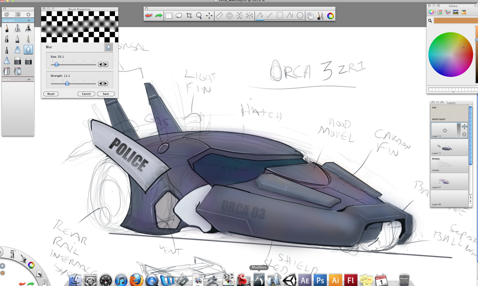
Task: Select the Blur brush in palette
Action: 28,50
